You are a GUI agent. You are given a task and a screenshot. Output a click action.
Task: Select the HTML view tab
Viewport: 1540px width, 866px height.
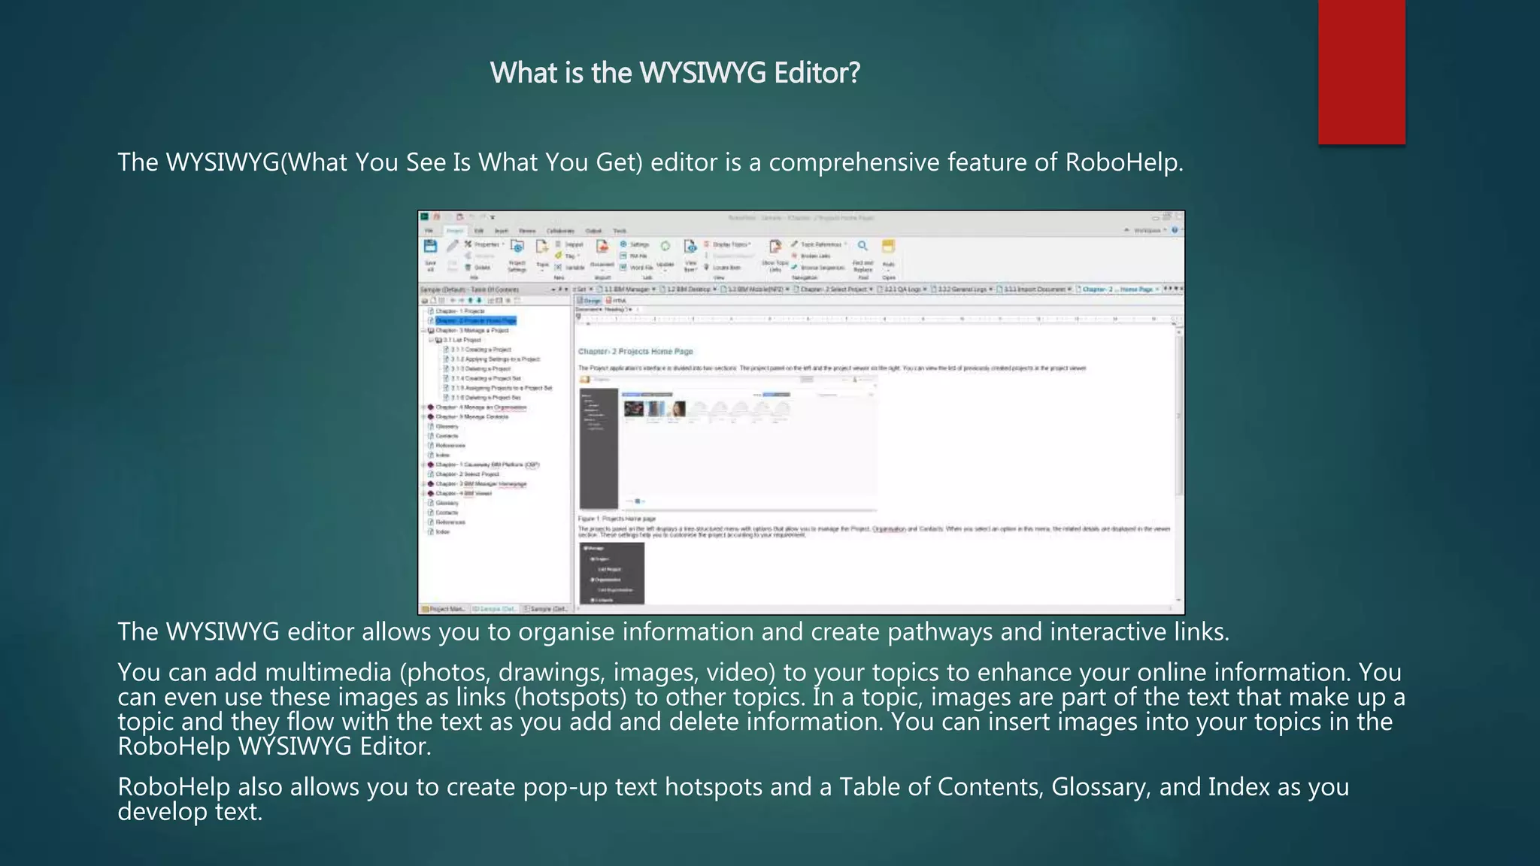tap(616, 300)
